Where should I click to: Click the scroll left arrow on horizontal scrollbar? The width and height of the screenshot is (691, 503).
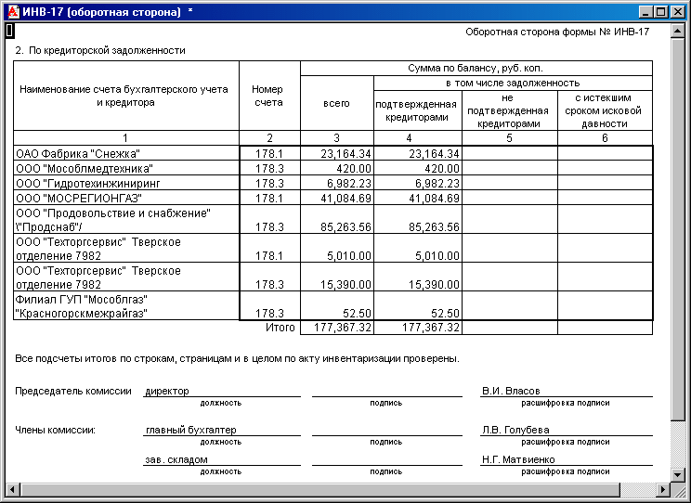(12, 489)
